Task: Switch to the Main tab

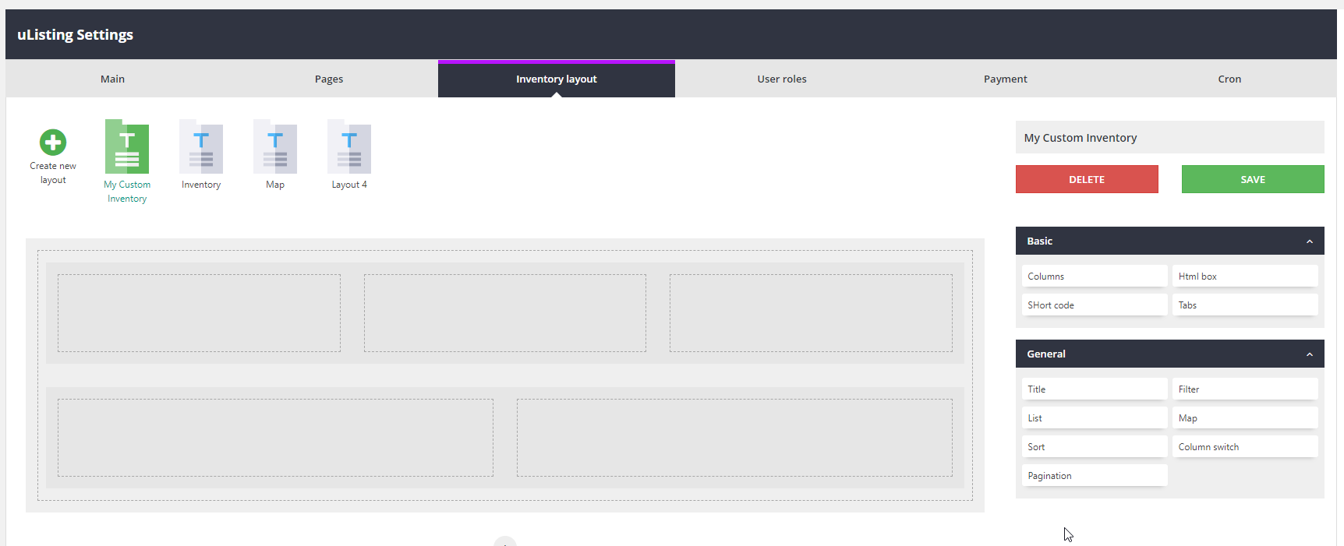Action: (x=112, y=79)
